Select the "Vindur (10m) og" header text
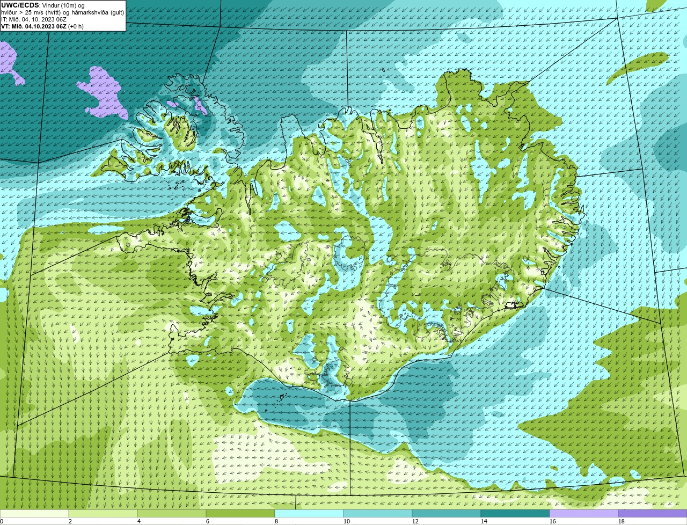This screenshot has width=687, height=525. coord(63,5)
